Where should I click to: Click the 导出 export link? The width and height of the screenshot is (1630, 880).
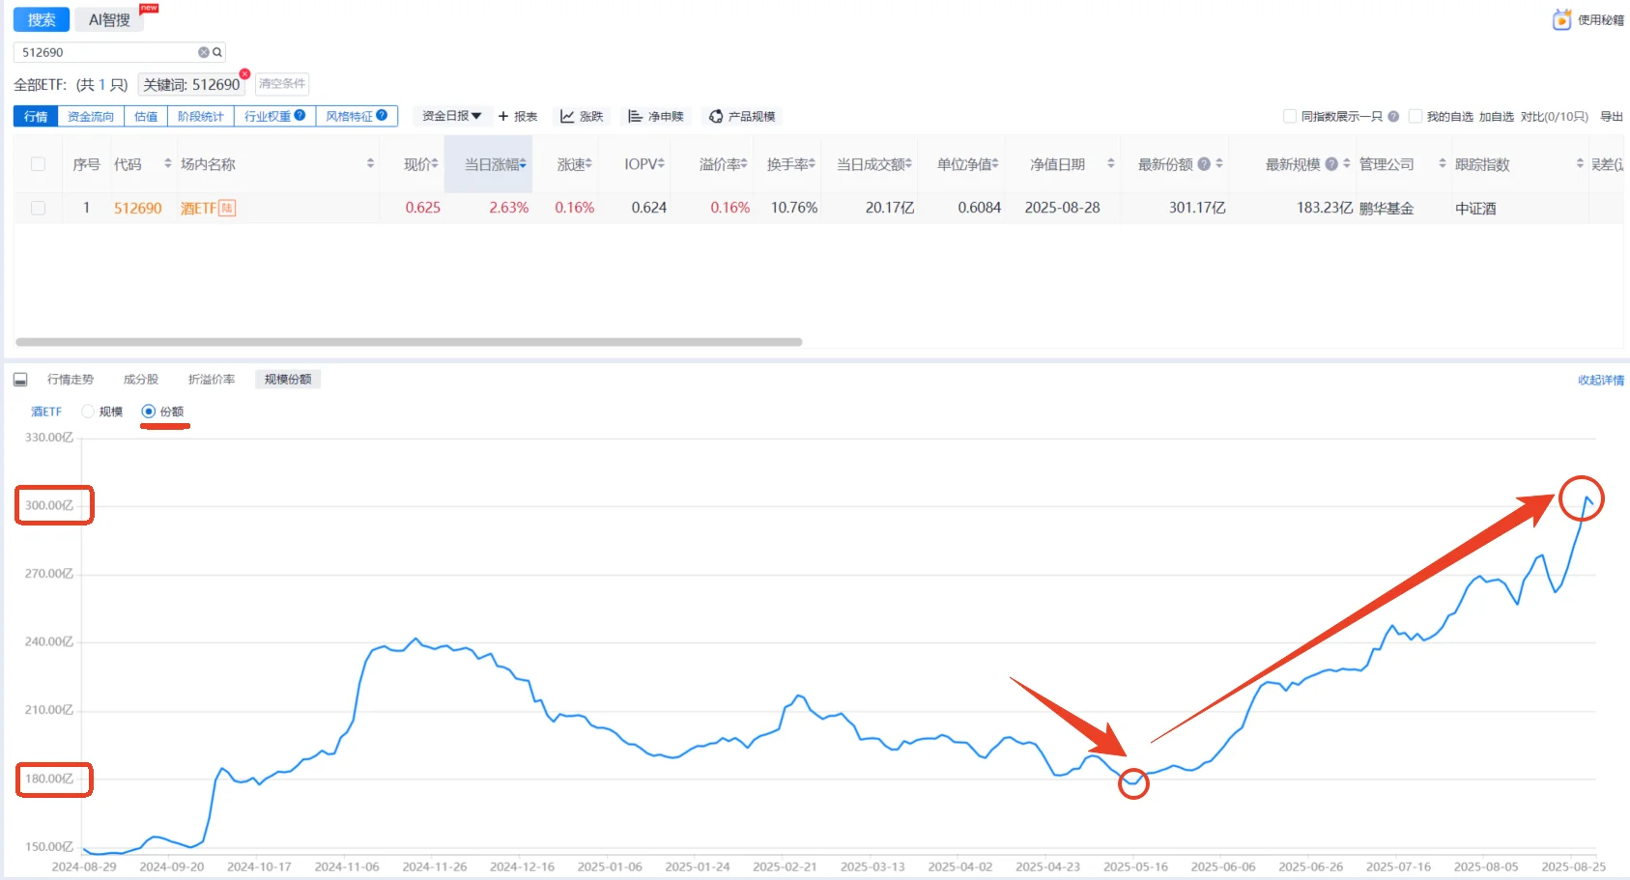click(1612, 116)
